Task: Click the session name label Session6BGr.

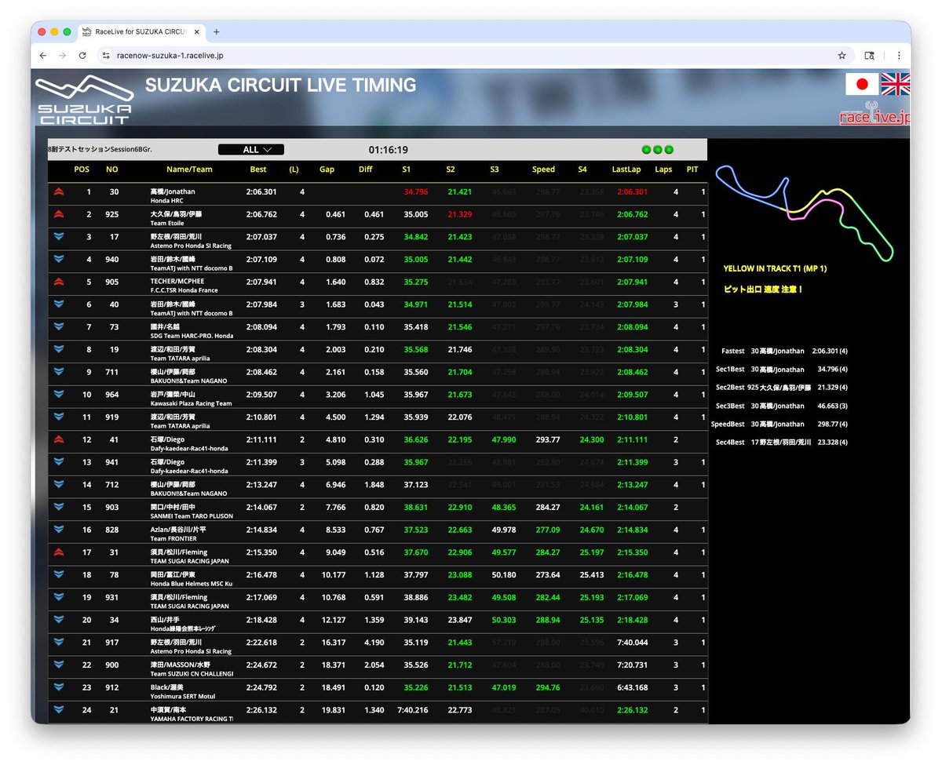Action: (x=100, y=150)
